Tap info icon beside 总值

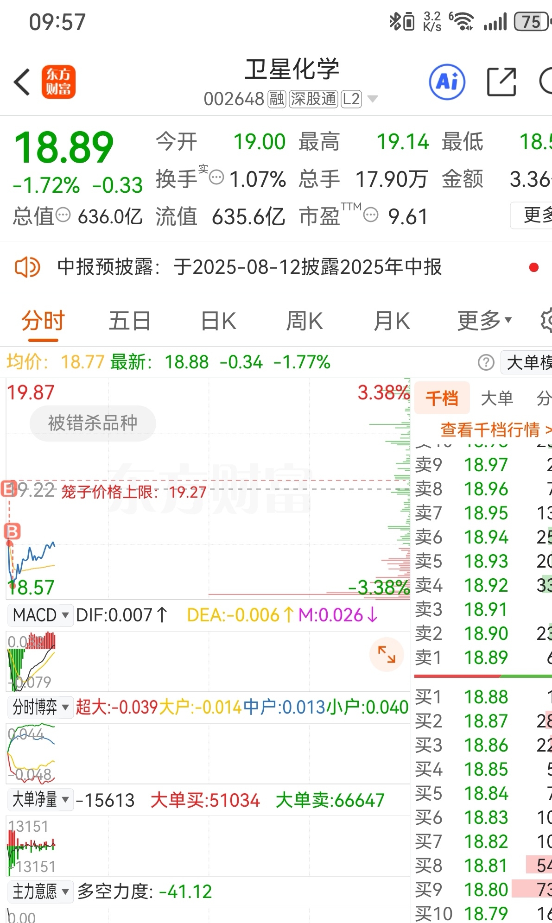tap(63, 215)
